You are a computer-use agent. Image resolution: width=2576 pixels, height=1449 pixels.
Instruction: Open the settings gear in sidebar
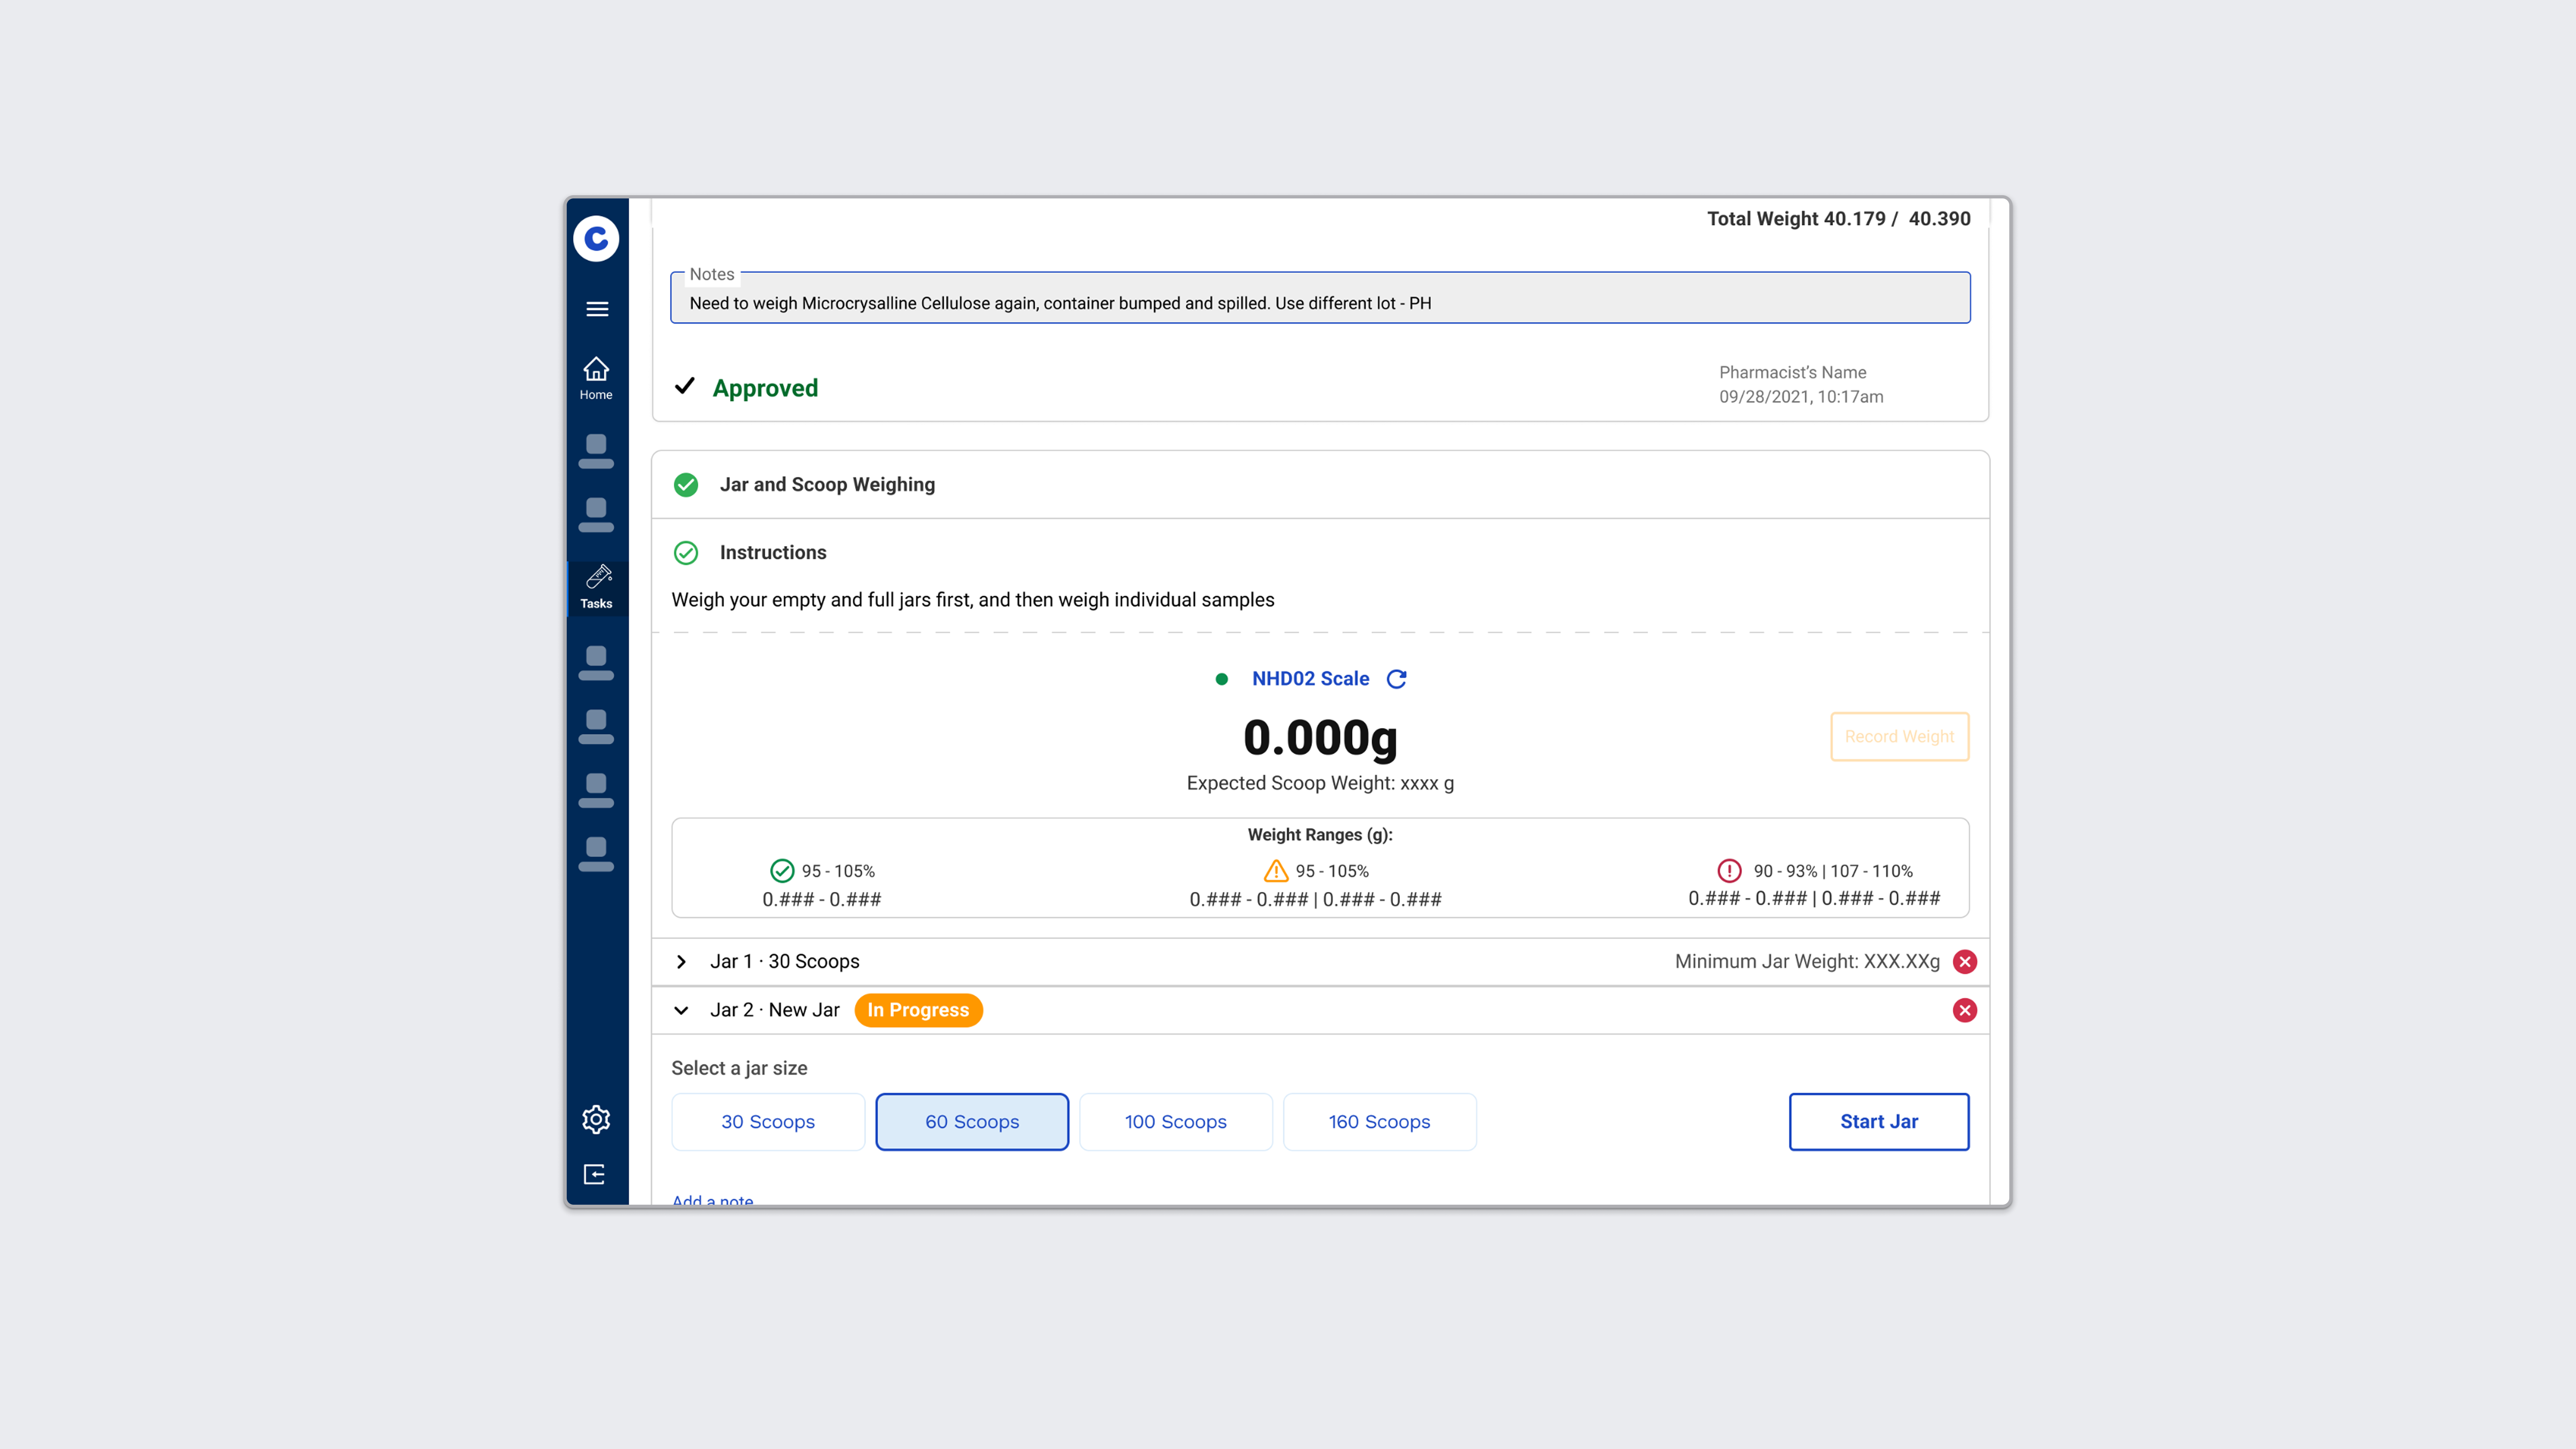tap(596, 1119)
